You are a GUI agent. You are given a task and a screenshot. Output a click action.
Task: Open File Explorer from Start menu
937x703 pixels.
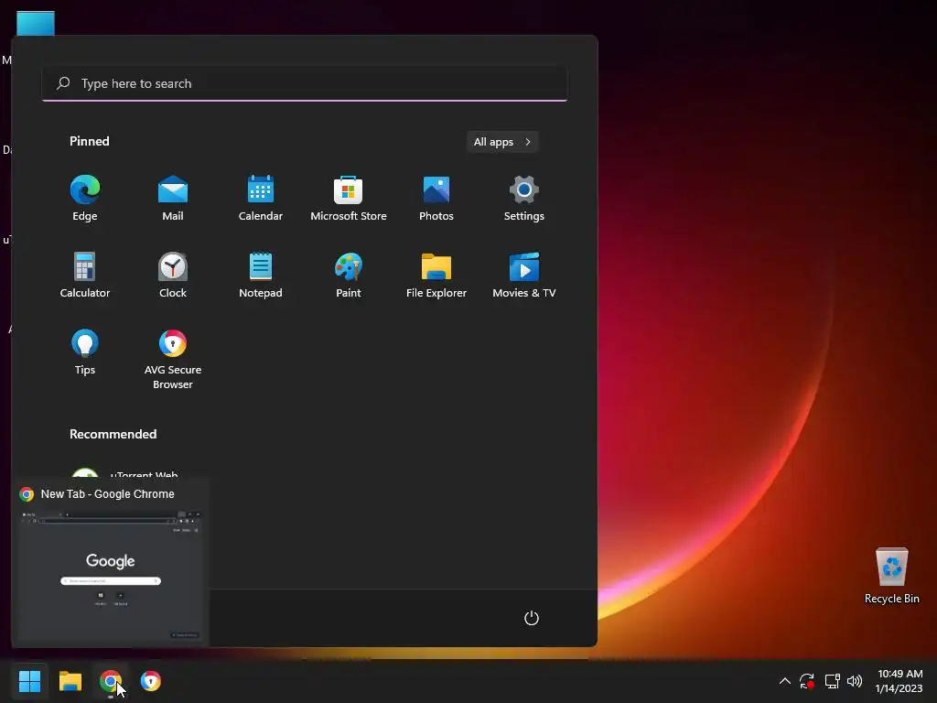tap(436, 275)
